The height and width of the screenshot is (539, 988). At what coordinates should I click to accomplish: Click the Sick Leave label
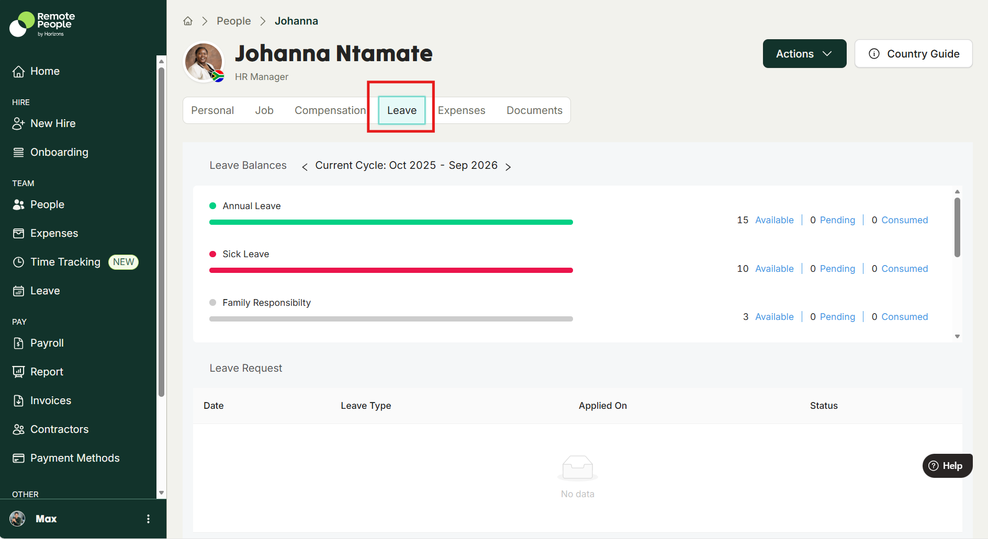(245, 254)
